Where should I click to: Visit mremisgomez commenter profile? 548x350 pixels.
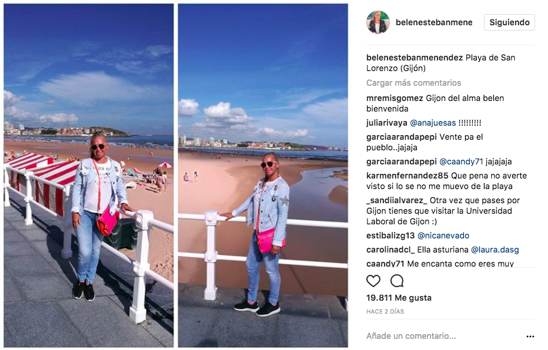[x=395, y=98]
